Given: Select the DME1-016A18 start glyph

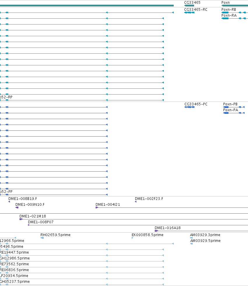Looking at the screenshot, I should [x=156, y=231].
